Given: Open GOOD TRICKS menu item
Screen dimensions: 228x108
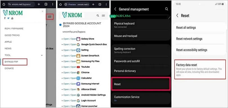Looking at the screenshot, I should coord(12,35).
